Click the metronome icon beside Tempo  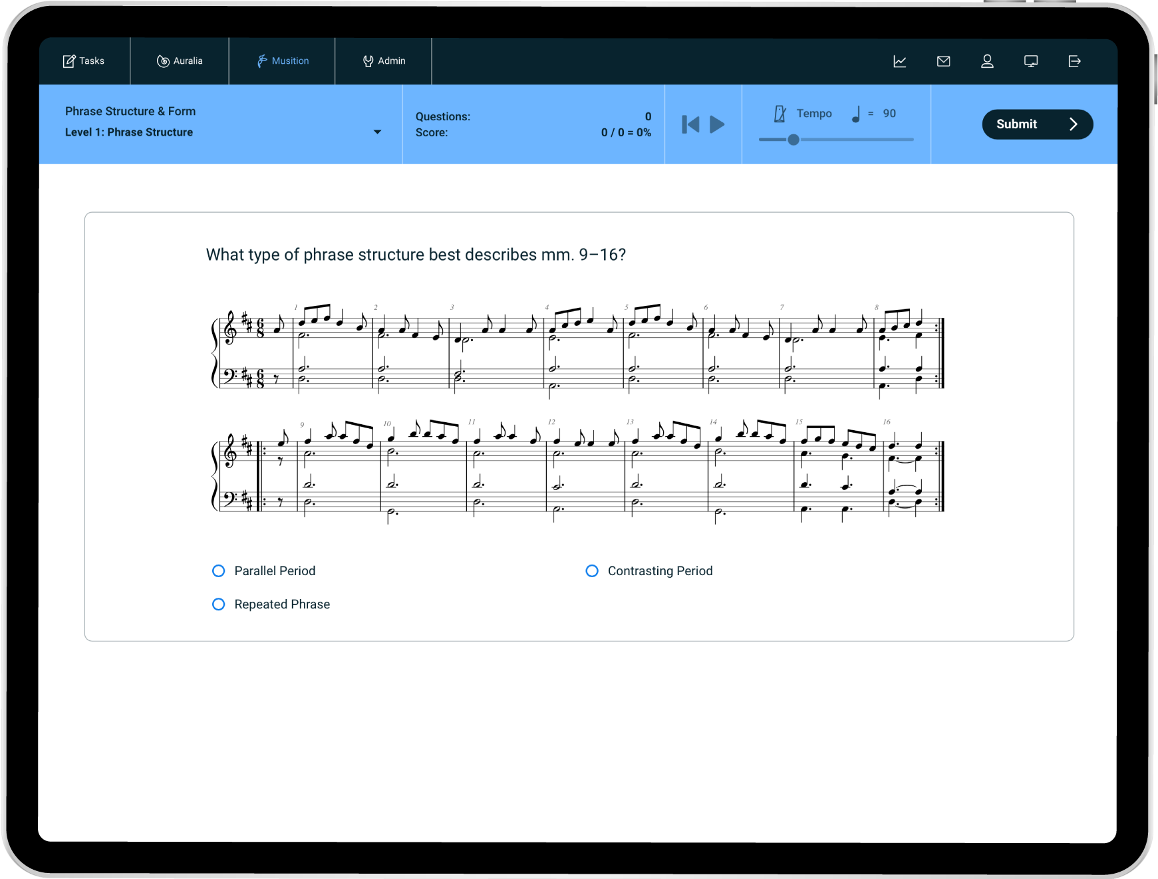coord(780,114)
